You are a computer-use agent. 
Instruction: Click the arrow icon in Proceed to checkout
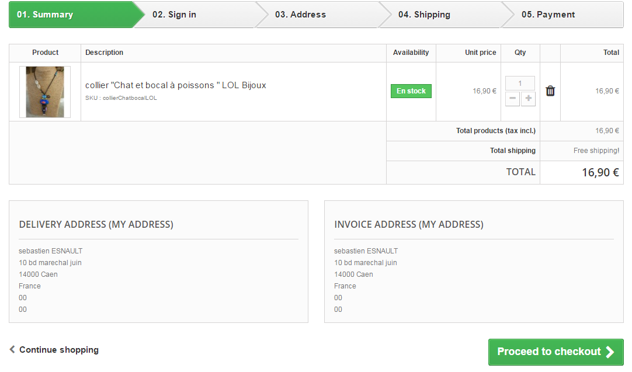tap(610, 352)
